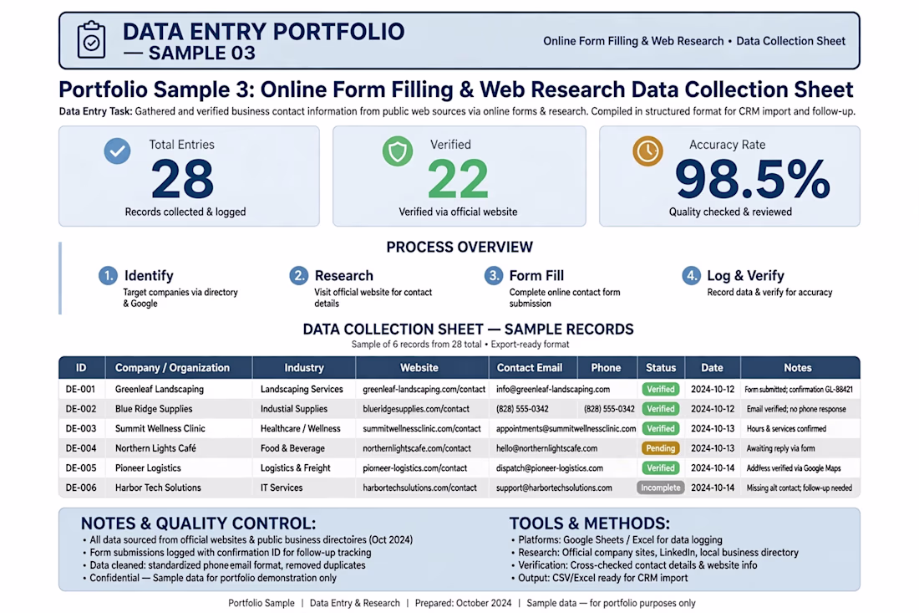Click the email support@harbortechsolutions.com
The height and width of the screenshot is (613, 919).
click(554, 488)
